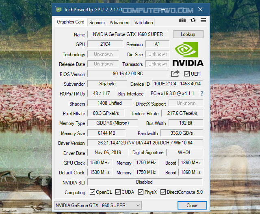Click the Computing label

tap(75, 193)
